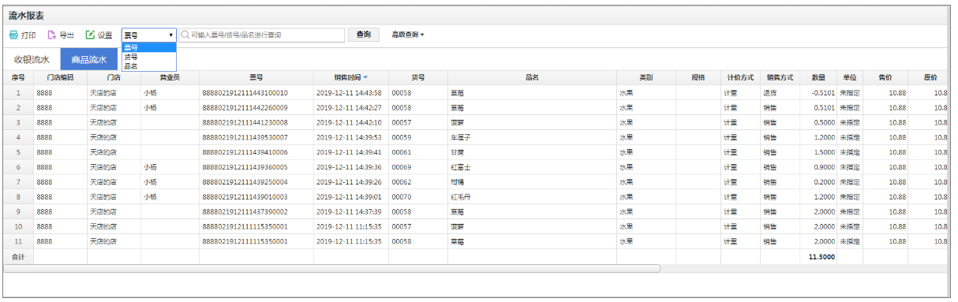Click quantity value 0.9000

tap(824, 167)
